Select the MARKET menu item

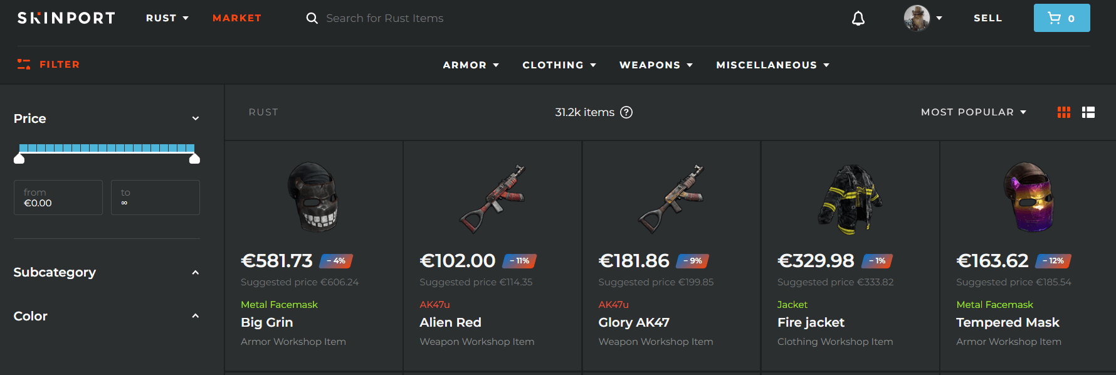(x=237, y=18)
